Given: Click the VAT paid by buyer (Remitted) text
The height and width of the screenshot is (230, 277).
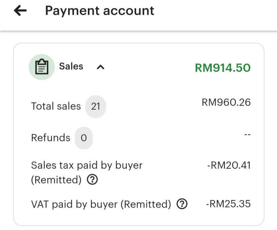Looking at the screenshot, I should pyautogui.click(x=101, y=204).
